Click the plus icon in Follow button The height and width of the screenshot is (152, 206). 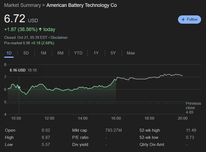pos(183,20)
